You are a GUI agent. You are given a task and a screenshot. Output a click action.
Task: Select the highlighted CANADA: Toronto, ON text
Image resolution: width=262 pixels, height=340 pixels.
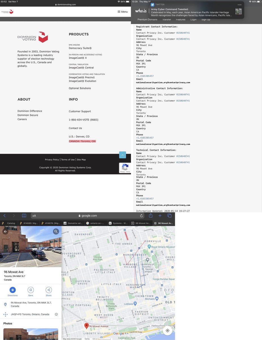(82, 141)
